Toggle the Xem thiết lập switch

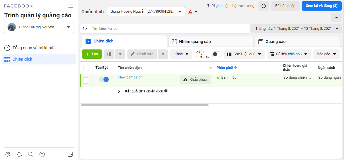[217, 54]
